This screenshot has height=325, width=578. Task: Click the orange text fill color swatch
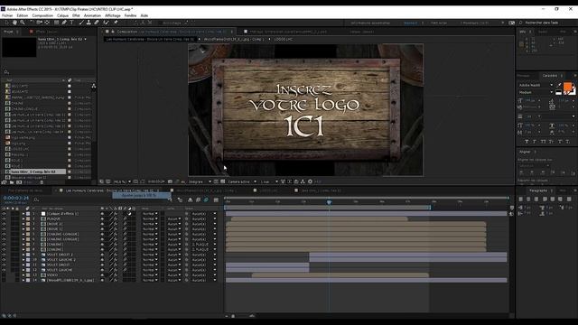(567, 88)
